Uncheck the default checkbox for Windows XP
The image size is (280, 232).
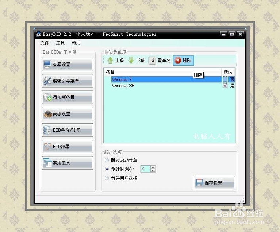pyautogui.click(x=225, y=85)
